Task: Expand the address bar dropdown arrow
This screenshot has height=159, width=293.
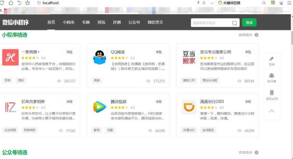Action: click(212, 3)
